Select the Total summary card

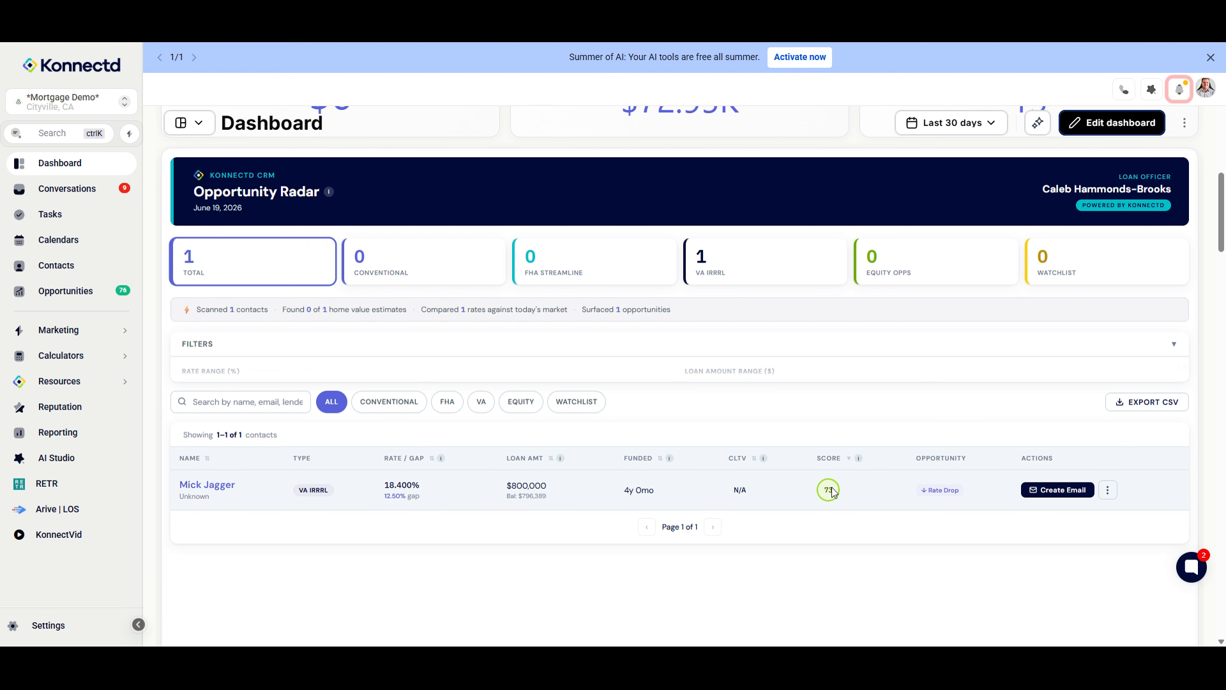tap(253, 261)
